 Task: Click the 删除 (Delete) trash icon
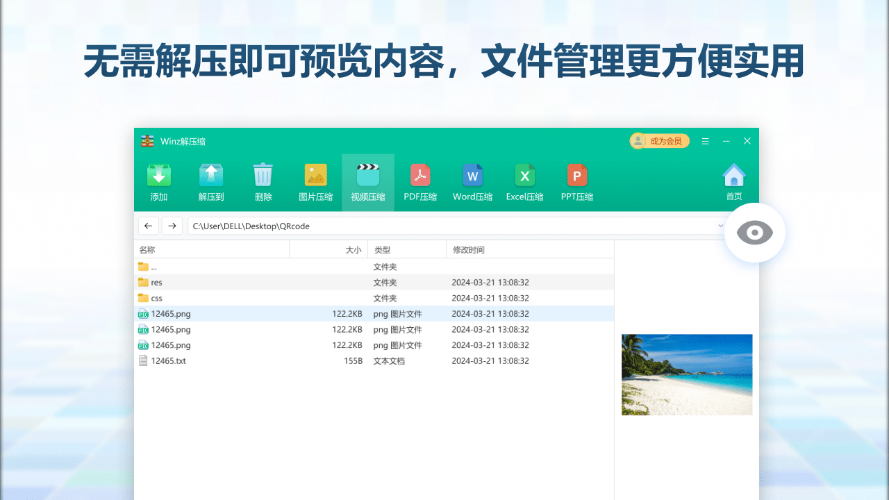point(263,181)
